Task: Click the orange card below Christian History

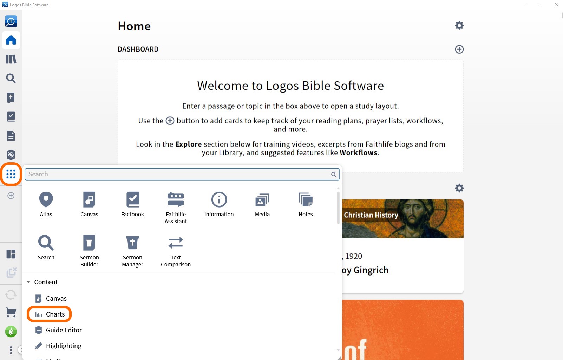Action: point(403,330)
